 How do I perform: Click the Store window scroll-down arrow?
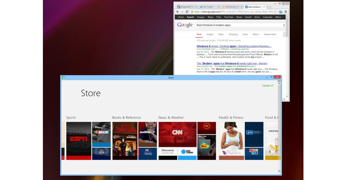pyautogui.click(x=280, y=171)
